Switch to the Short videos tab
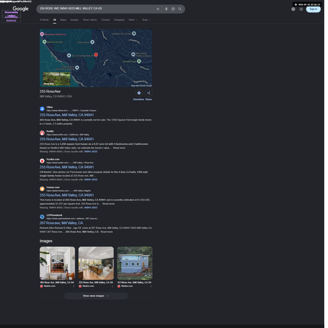328x328 pixels. tap(90, 20)
